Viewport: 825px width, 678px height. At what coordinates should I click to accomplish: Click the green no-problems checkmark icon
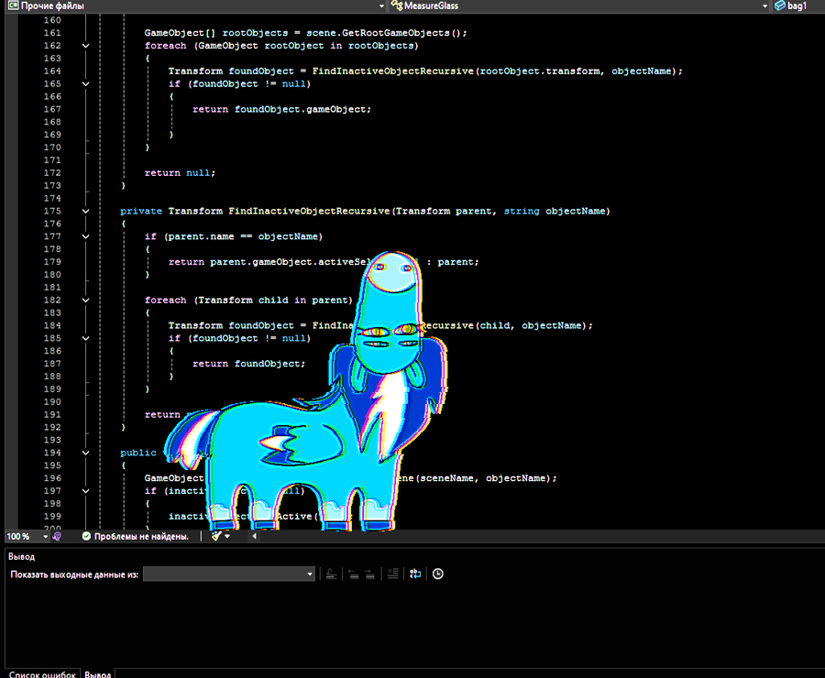pos(86,536)
